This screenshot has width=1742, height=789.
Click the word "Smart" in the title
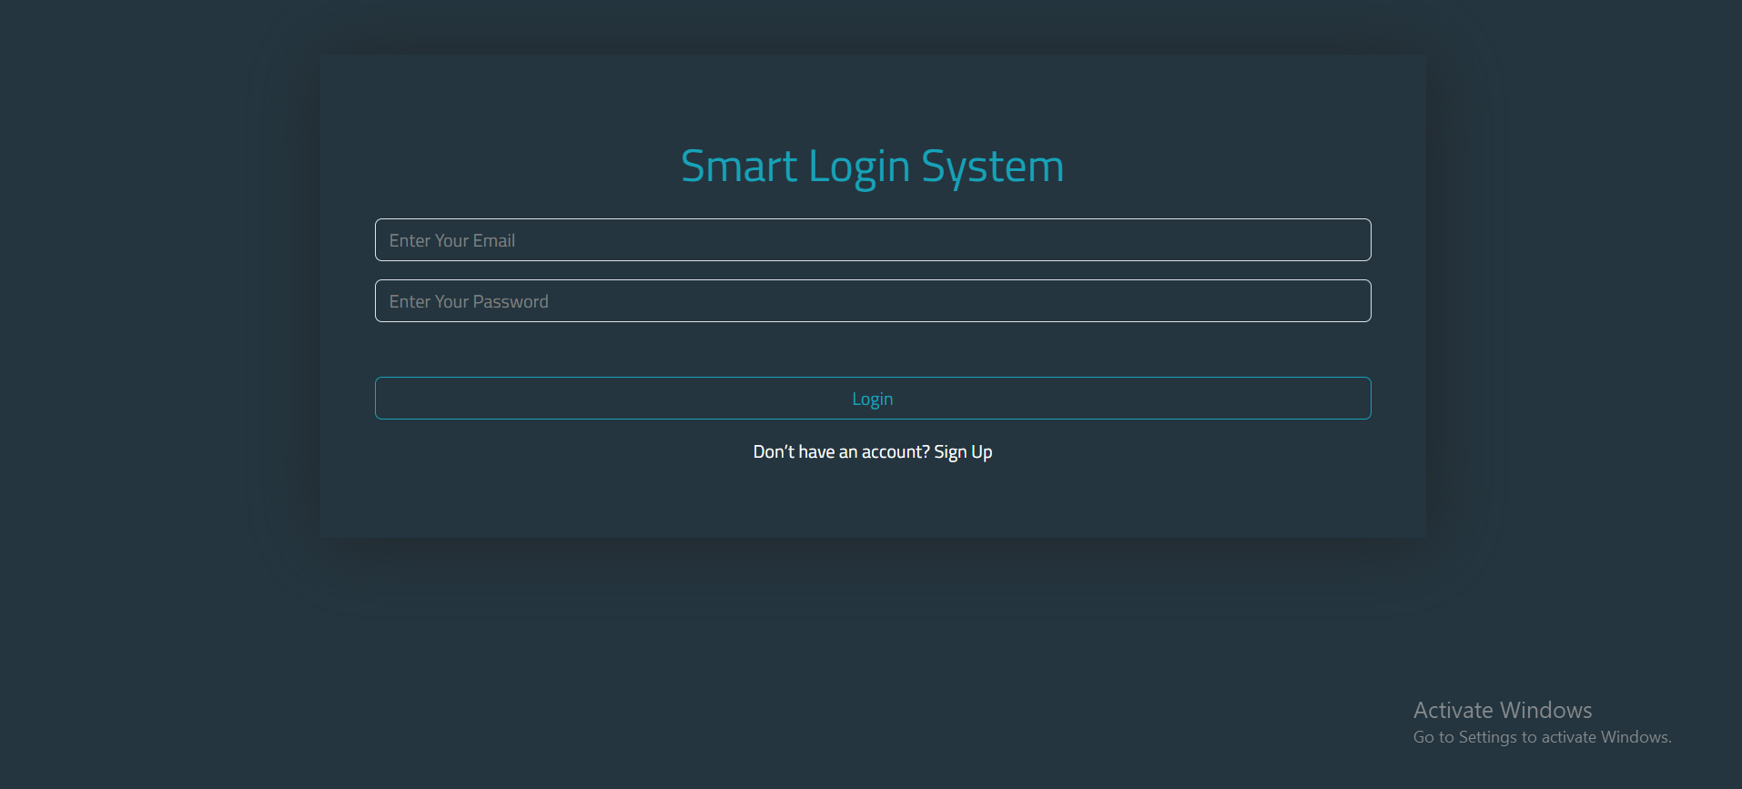(739, 167)
